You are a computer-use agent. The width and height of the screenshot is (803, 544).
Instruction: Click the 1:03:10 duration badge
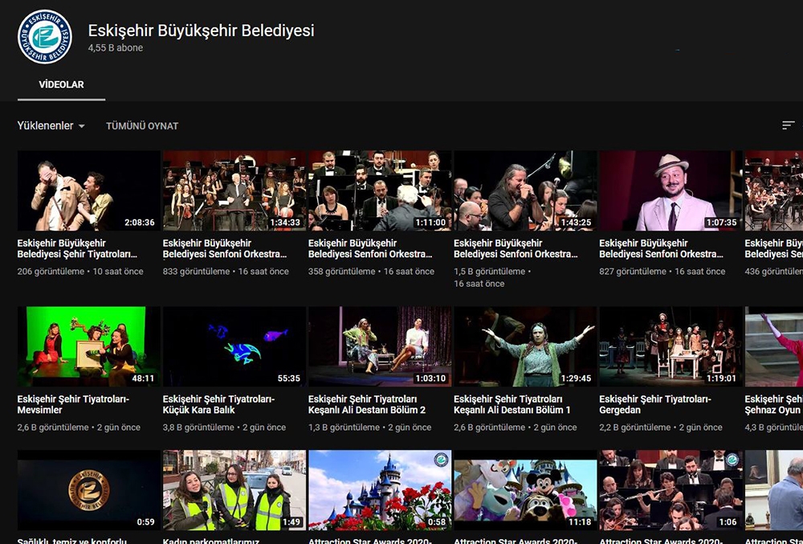point(430,378)
